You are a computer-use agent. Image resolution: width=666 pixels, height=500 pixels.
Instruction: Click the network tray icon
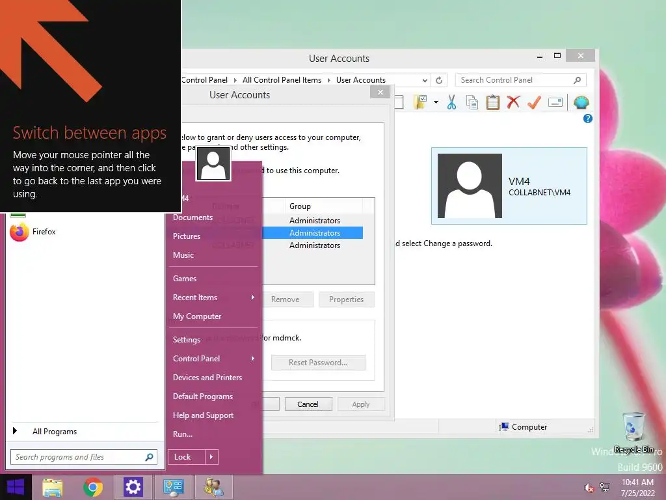click(x=605, y=488)
